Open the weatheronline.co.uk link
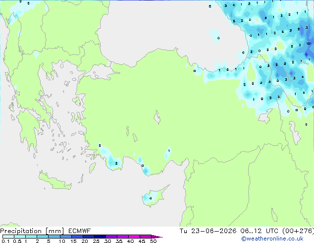 (x=272, y=239)
